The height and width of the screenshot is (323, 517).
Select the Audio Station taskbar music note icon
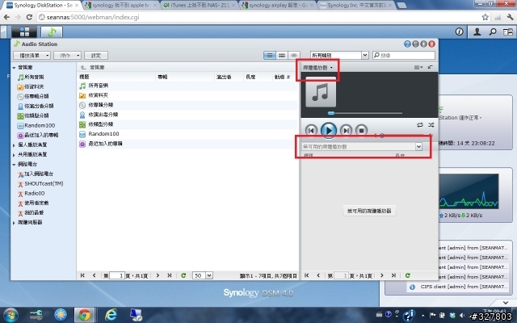[x=52, y=32]
